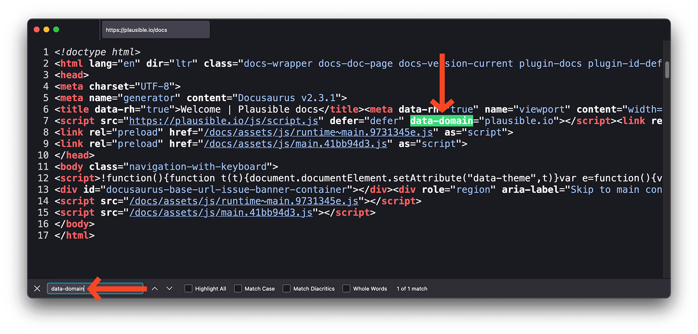
Task: Open the runtime~main.9731345e.js preload link on line 8
Action: click(x=318, y=132)
